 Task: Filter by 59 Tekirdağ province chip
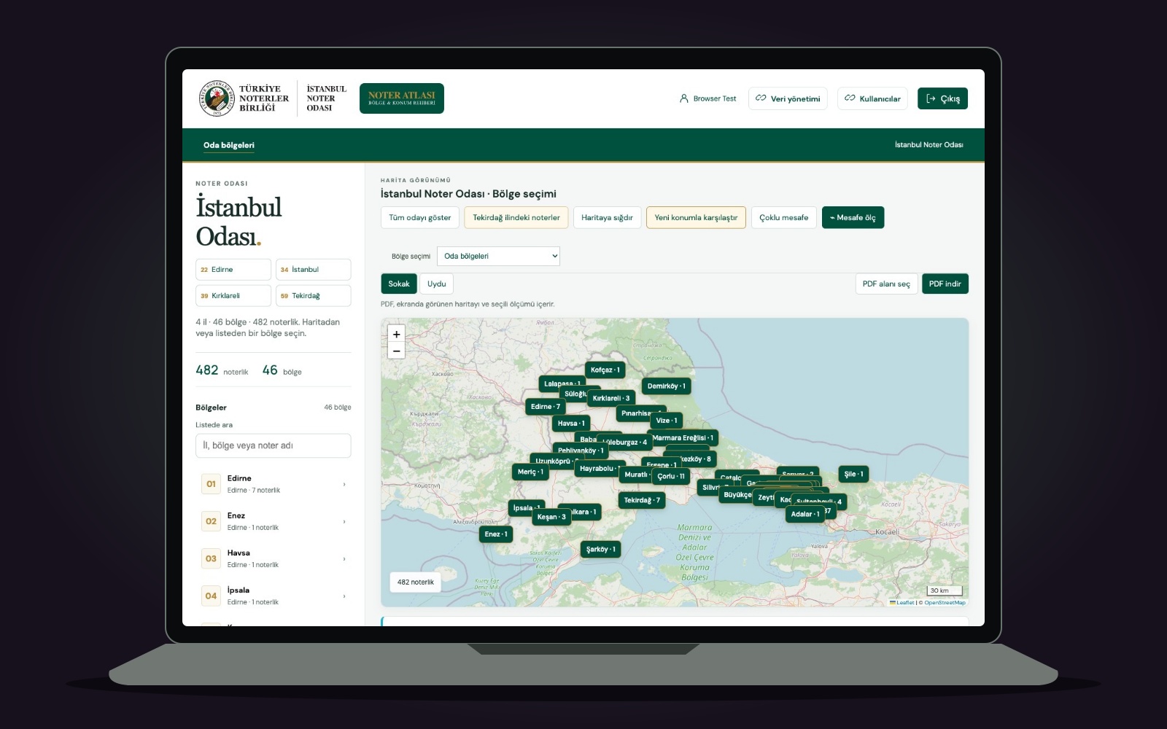[313, 295]
